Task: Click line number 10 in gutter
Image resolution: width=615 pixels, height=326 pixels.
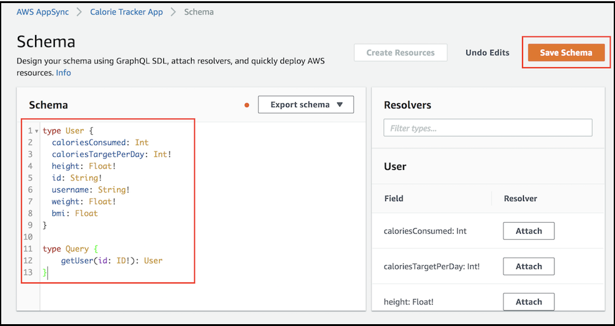Action: pyautogui.click(x=28, y=237)
